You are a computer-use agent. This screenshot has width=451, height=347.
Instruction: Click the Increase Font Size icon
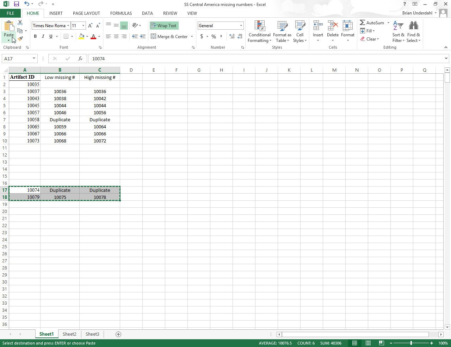90,26
